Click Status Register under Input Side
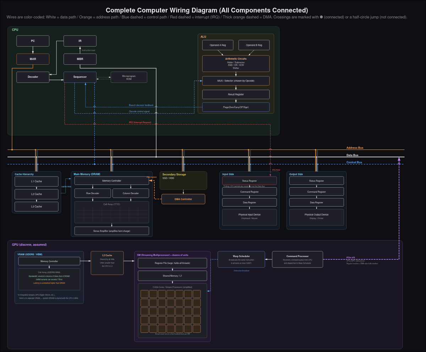The image size is (426, 352). click(250, 181)
